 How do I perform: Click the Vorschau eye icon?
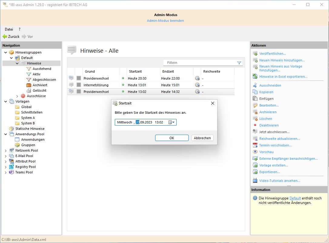tap(255, 152)
